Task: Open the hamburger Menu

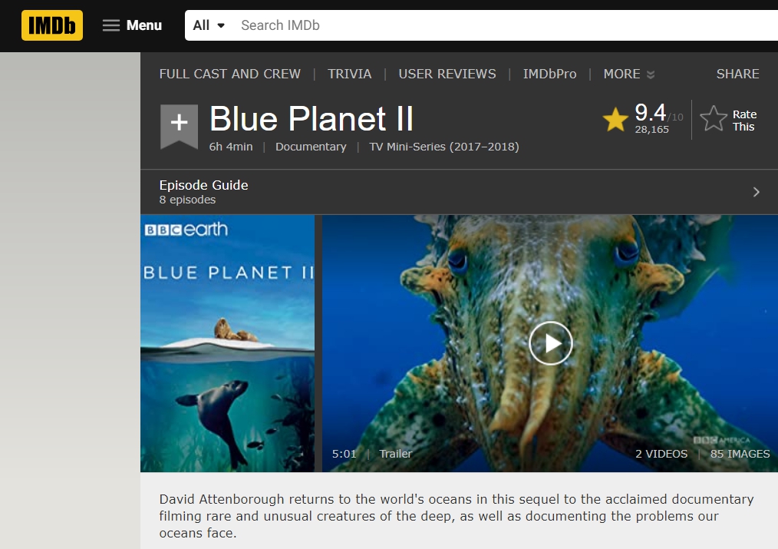Action: [132, 25]
